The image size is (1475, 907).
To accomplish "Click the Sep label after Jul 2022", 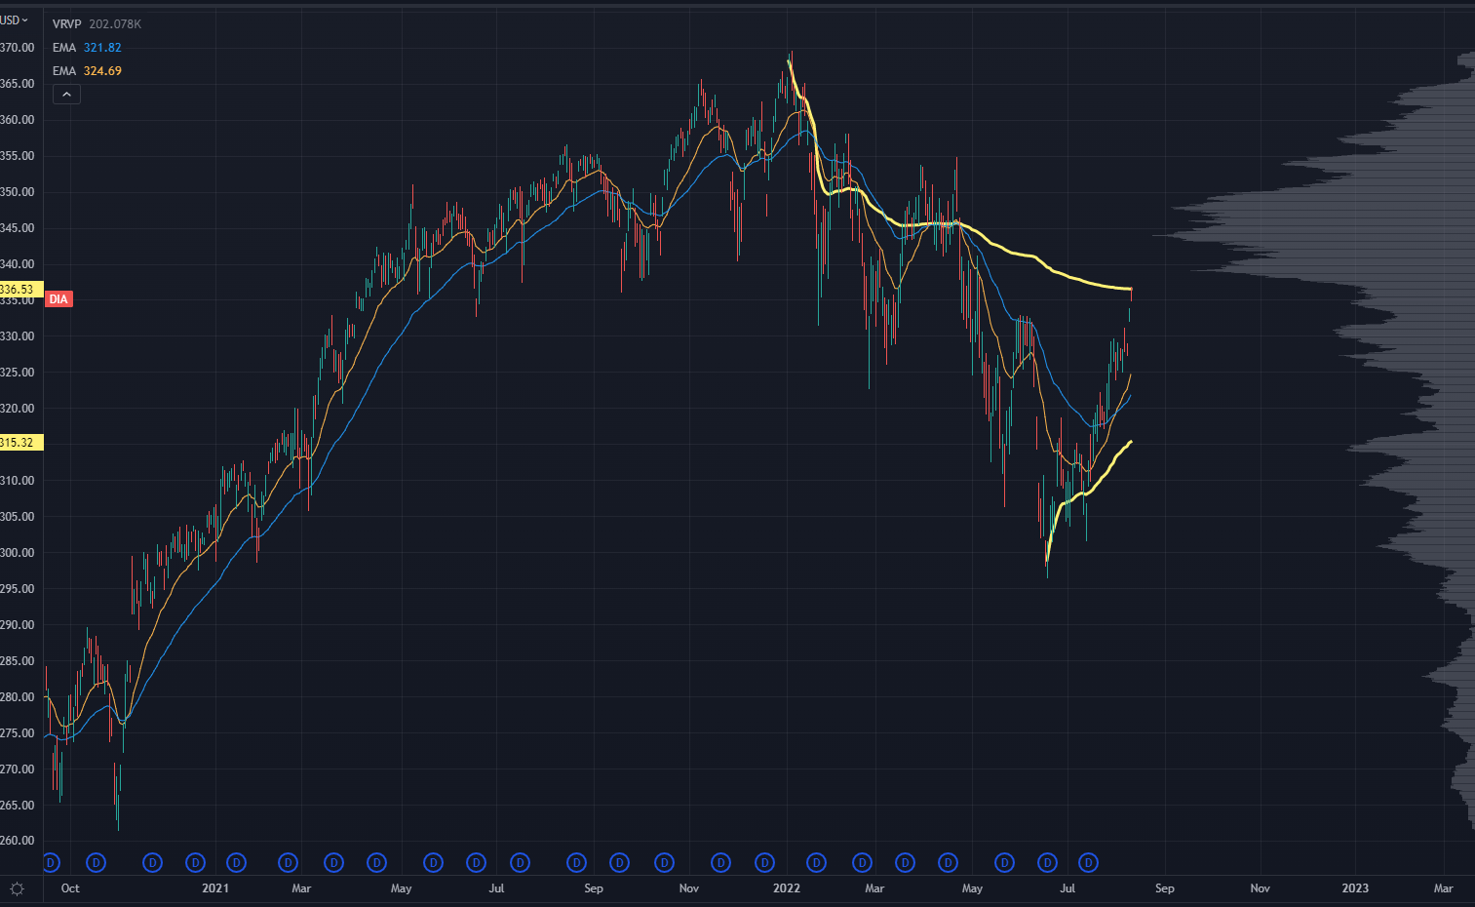I will tap(1165, 888).
